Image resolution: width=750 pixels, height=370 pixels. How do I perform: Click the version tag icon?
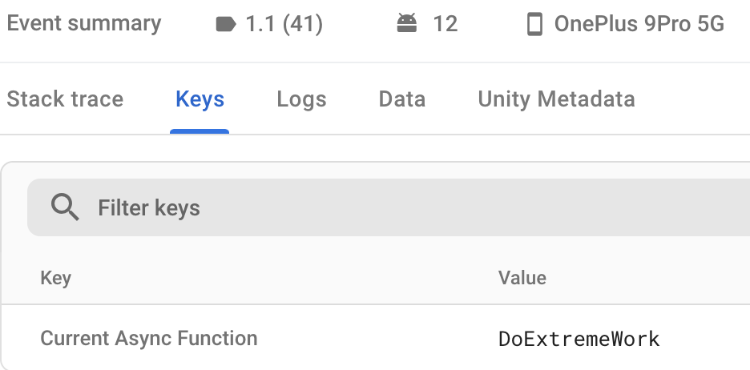[227, 25]
